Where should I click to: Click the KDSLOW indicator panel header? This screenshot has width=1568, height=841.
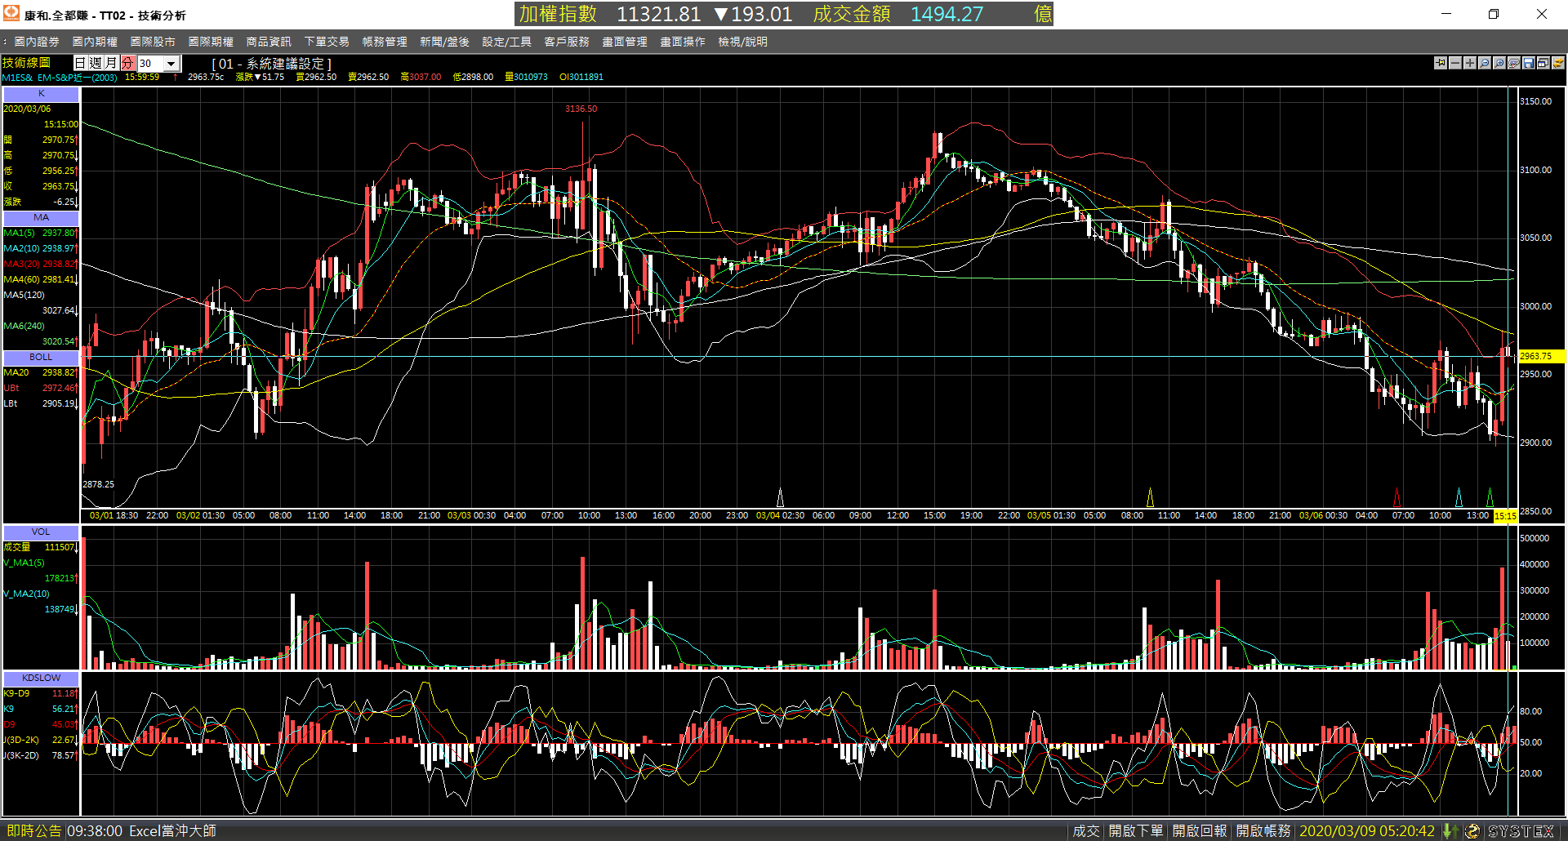point(41,678)
